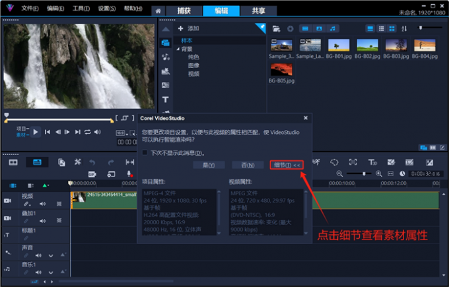Open the green triangle track dropdown
449x287 pixels.
pyautogui.click(x=46, y=185)
